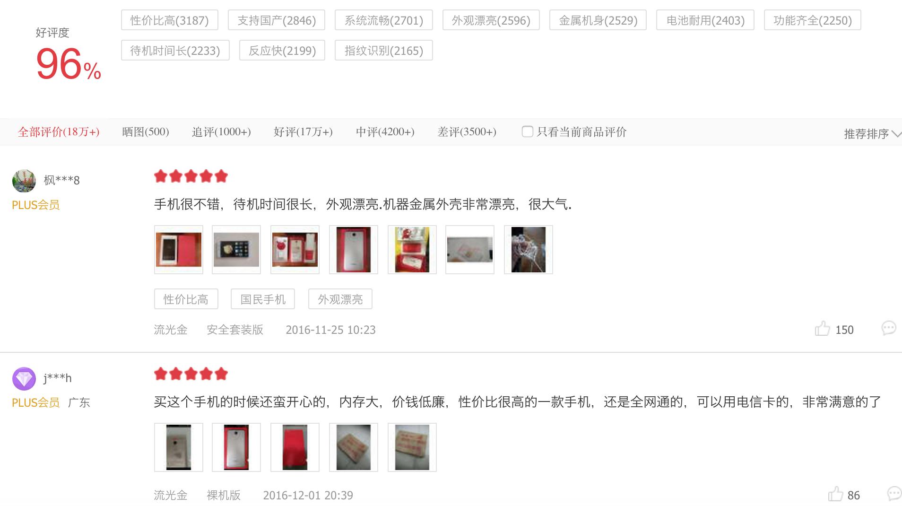Viewport: 902px width, 506px height.
Task: Switch to 晒图(500) tab
Action: [x=146, y=132]
